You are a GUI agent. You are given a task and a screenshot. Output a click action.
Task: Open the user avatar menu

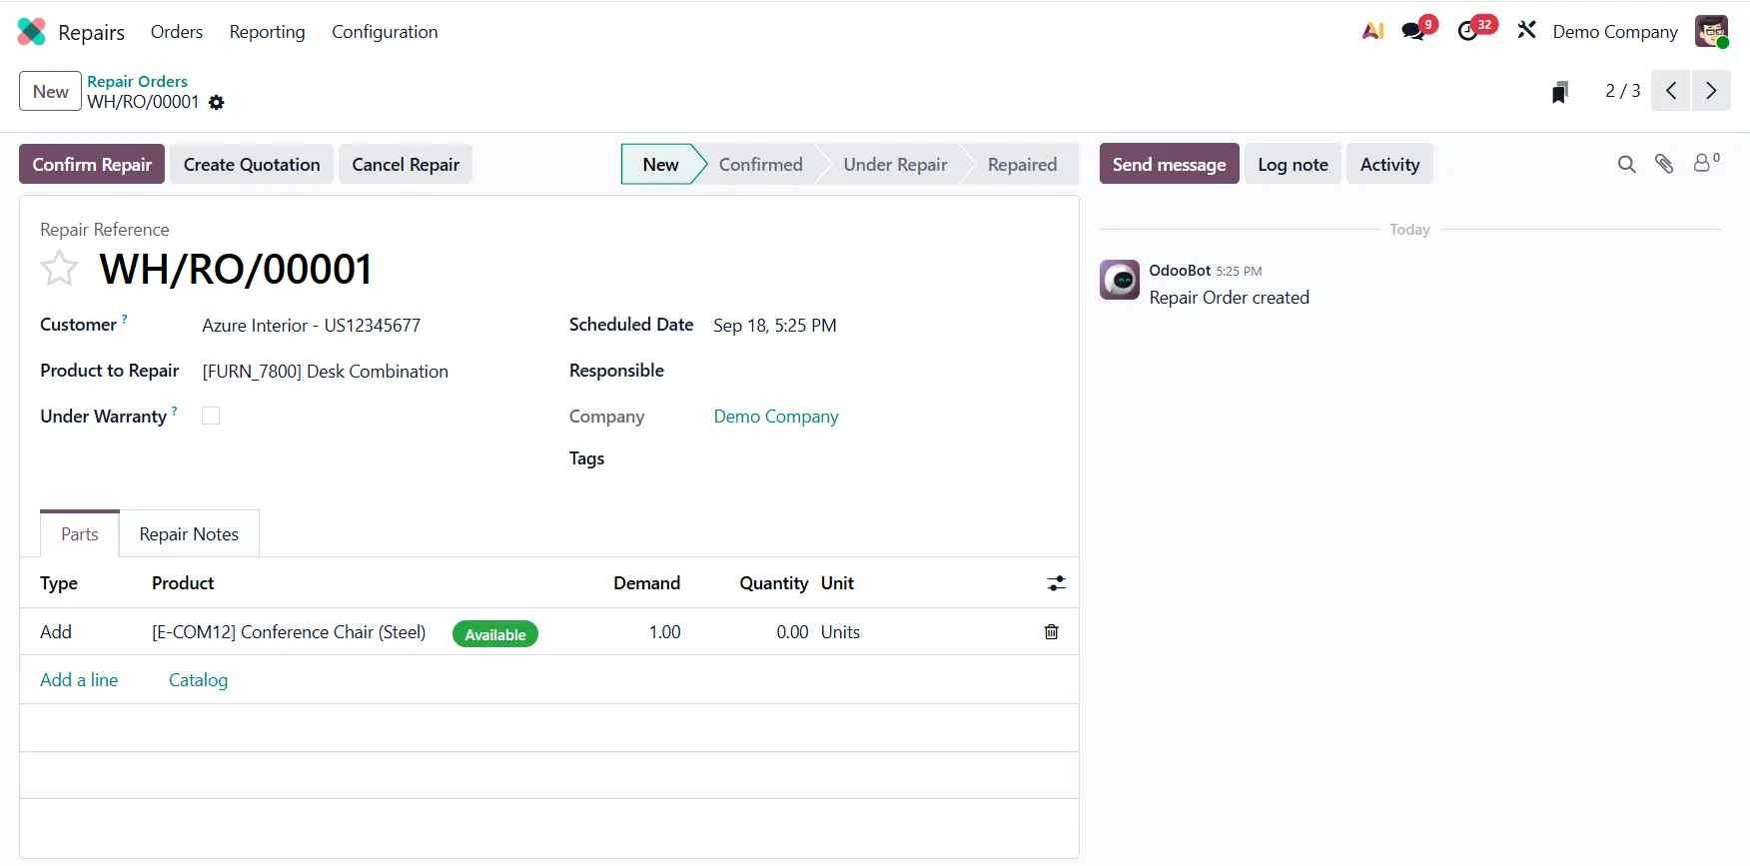[x=1712, y=31]
